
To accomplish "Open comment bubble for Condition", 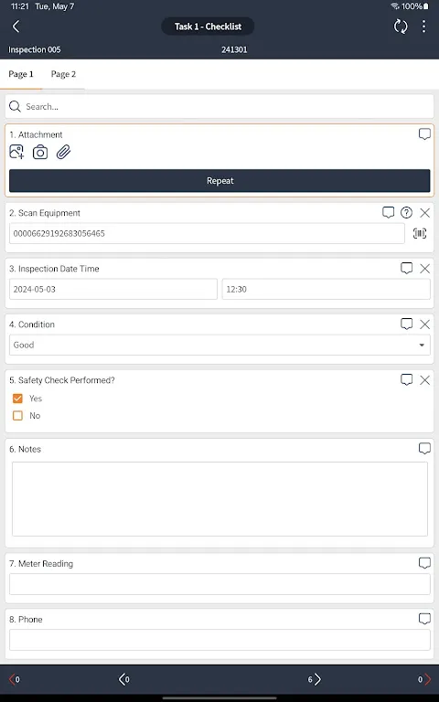I will tap(406, 324).
